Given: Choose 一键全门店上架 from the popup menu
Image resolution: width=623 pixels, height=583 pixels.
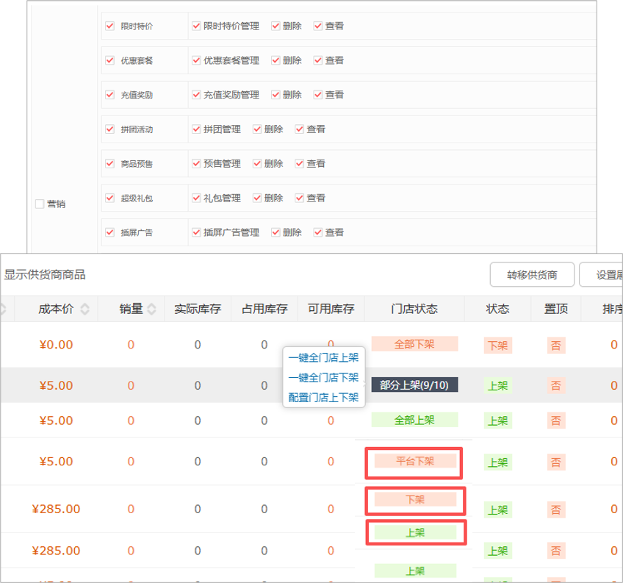Looking at the screenshot, I should point(323,360).
